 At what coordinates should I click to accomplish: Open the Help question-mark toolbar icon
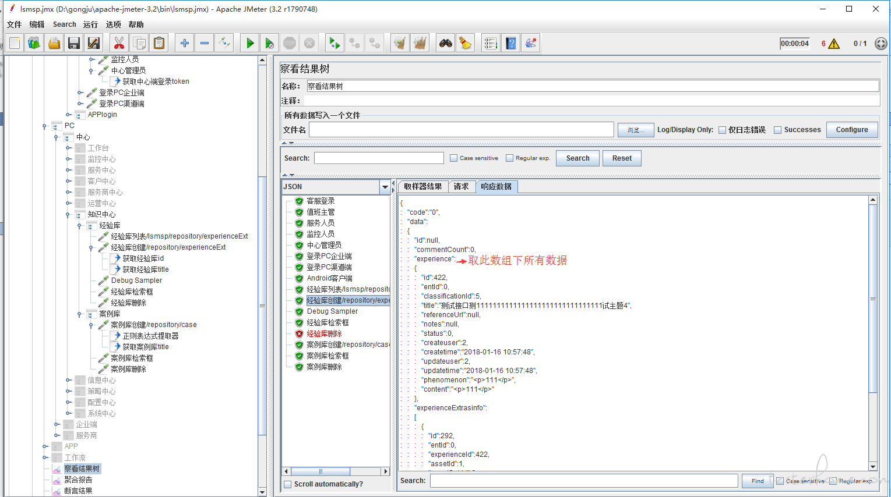coord(510,43)
